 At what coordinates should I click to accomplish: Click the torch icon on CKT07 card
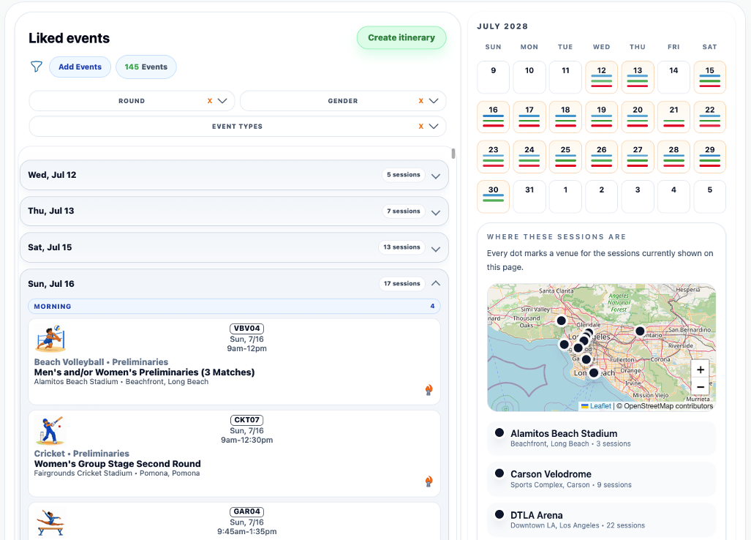pos(429,481)
